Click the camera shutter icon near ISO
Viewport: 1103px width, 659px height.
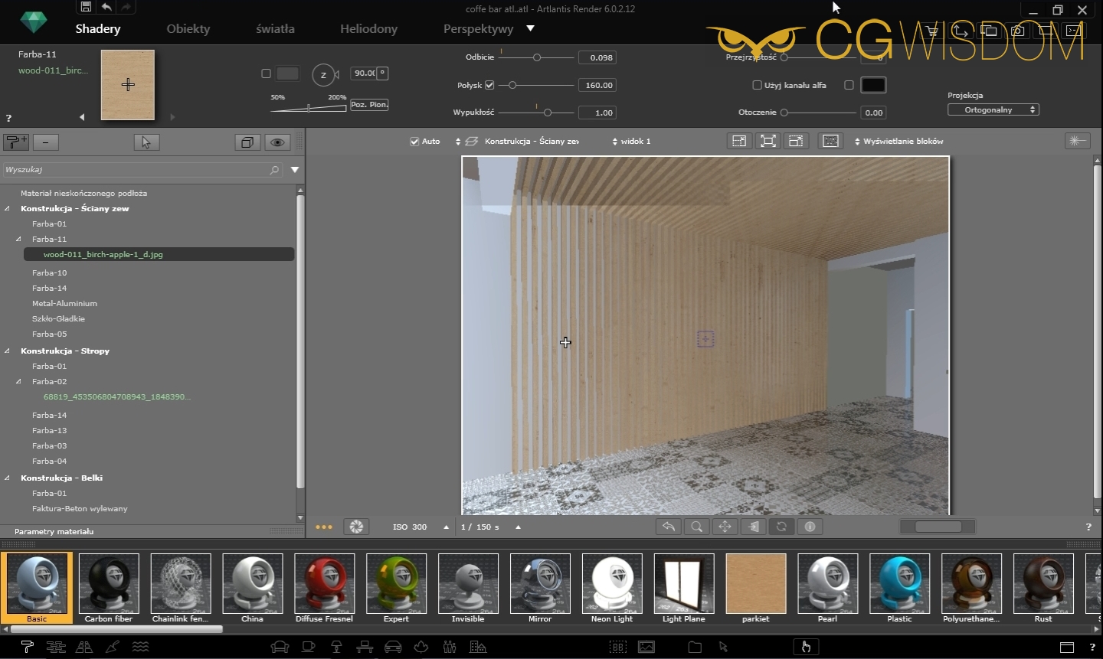356,527
